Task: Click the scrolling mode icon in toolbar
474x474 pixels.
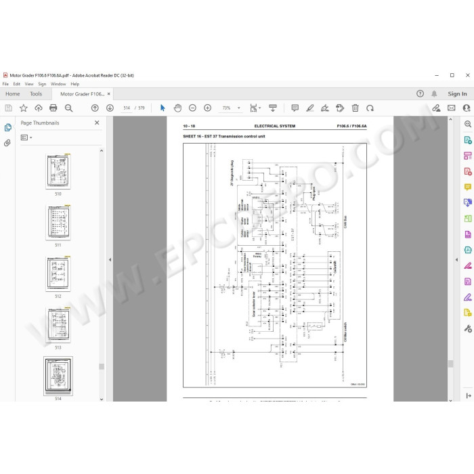Action: pyautogui.click(x=273, y=108)
